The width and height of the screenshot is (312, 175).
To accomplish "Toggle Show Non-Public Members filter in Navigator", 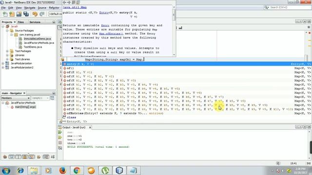I will coord(25,157).
